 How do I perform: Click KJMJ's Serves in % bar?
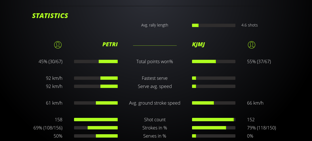[214, 136]
